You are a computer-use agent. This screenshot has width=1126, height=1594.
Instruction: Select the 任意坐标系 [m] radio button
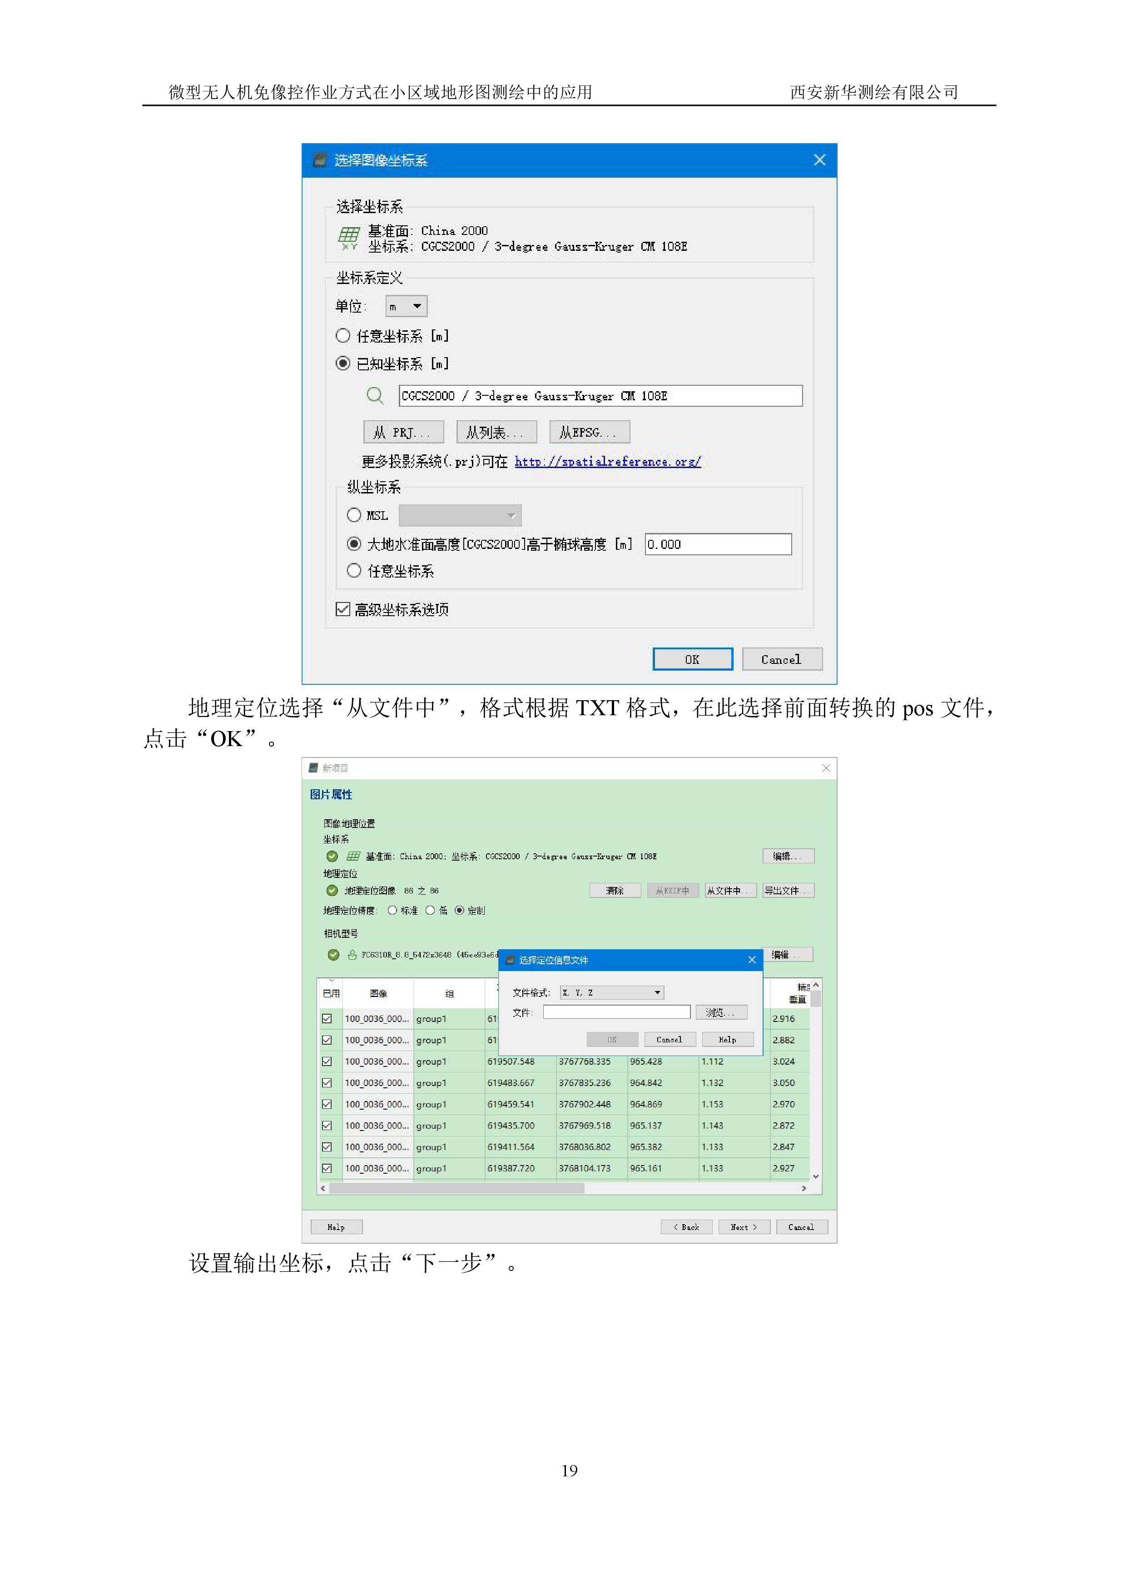343,336
